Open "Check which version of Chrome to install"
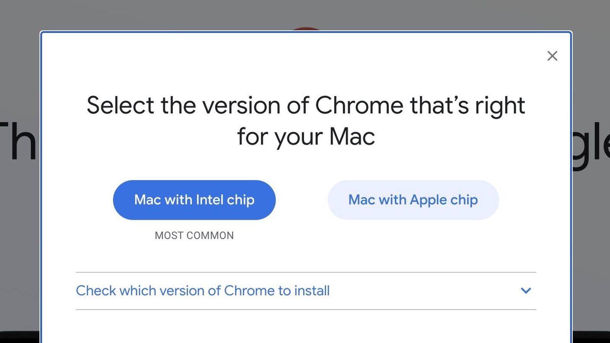The width and height of the screenshot is (610, 343). tap(203, 291)
